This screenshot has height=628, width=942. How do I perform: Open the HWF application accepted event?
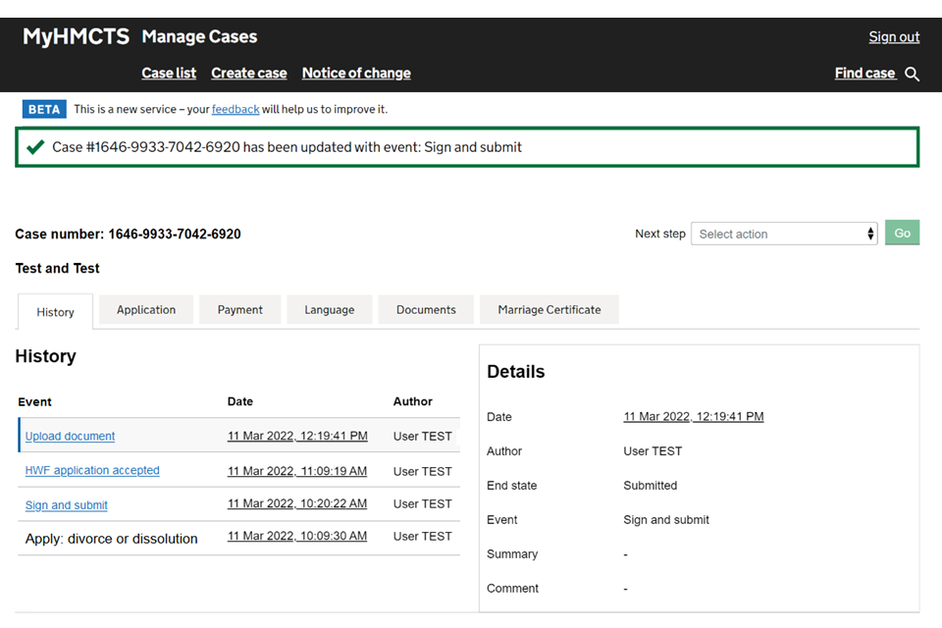coord(92,471)
